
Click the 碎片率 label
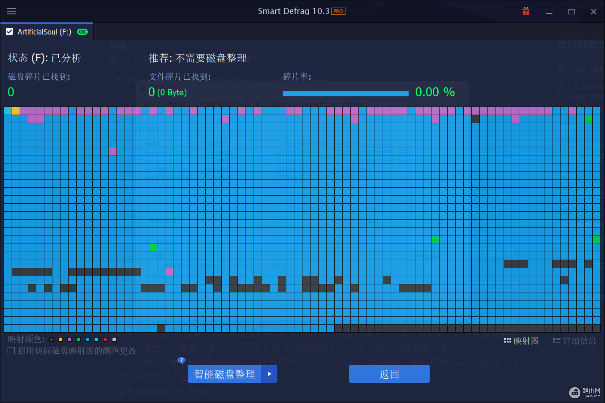pyautogui.click(x=297, y=76)
